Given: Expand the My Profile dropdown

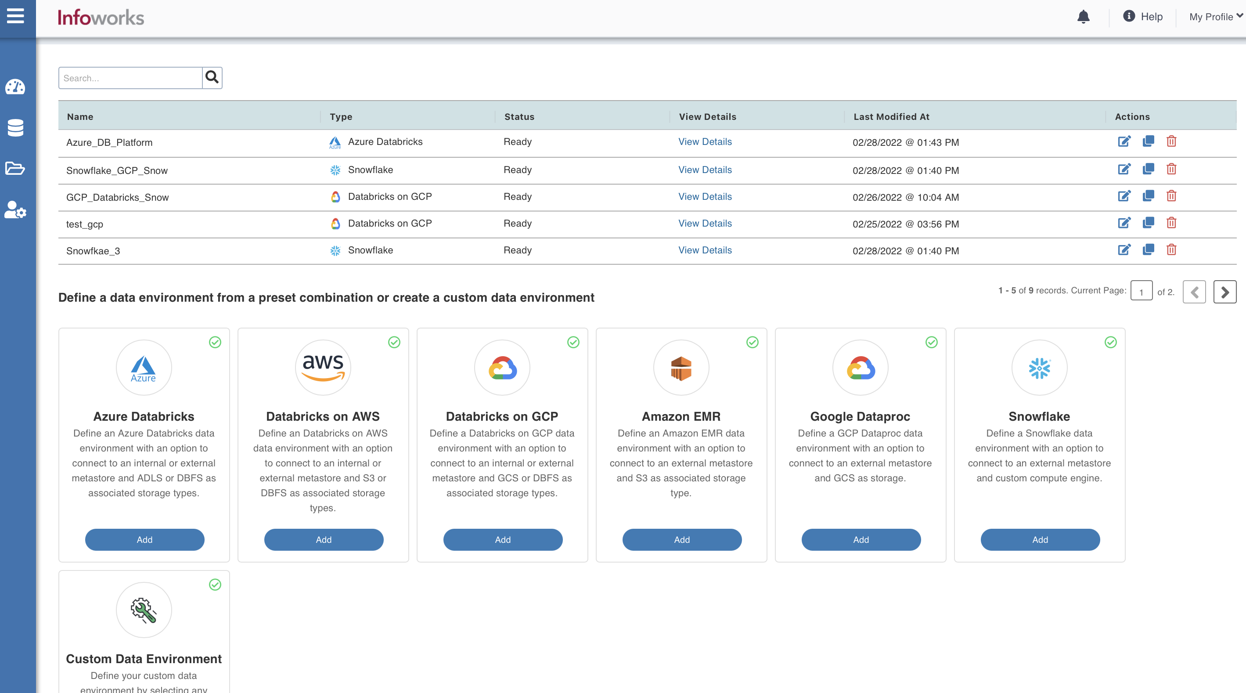Looking at the screenshot, I should 1215,17.
